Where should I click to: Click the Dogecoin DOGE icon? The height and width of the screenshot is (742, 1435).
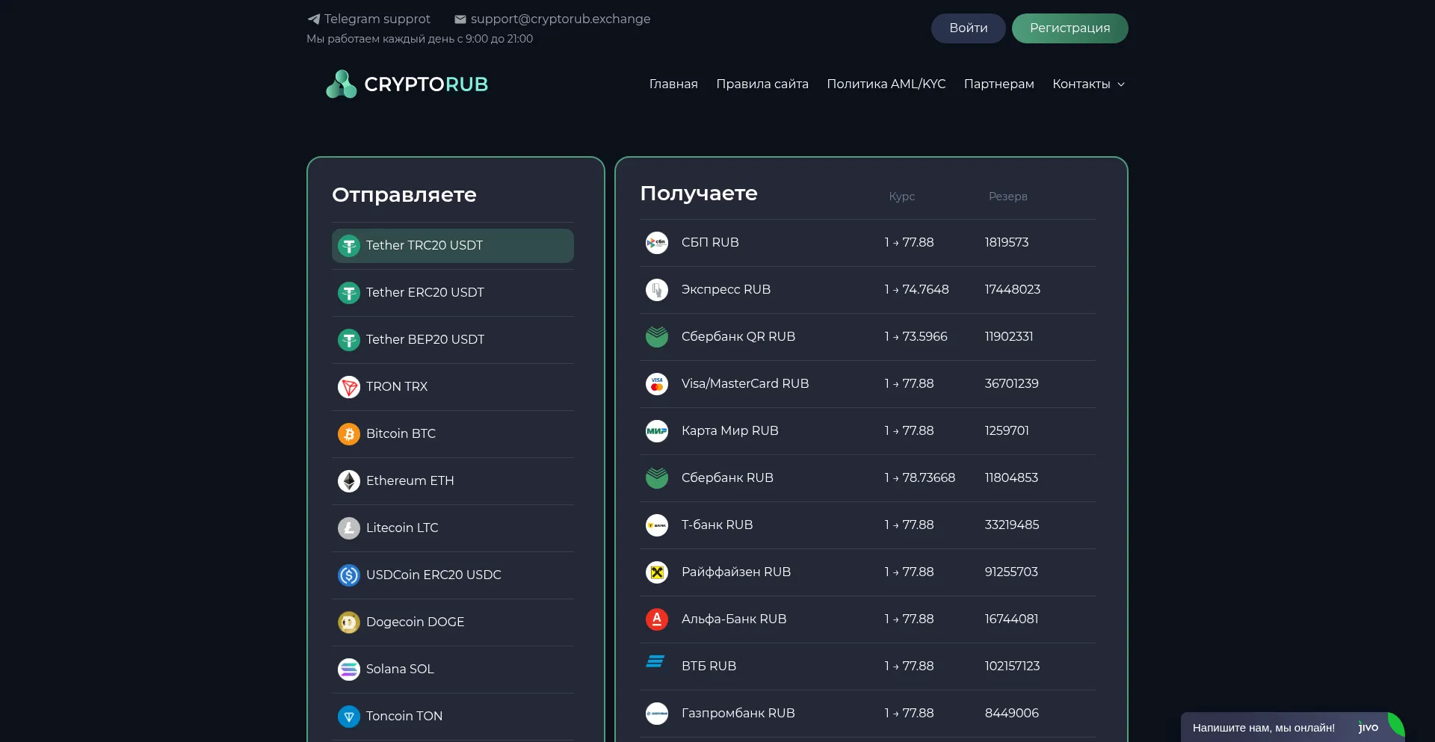pos(349,622)
